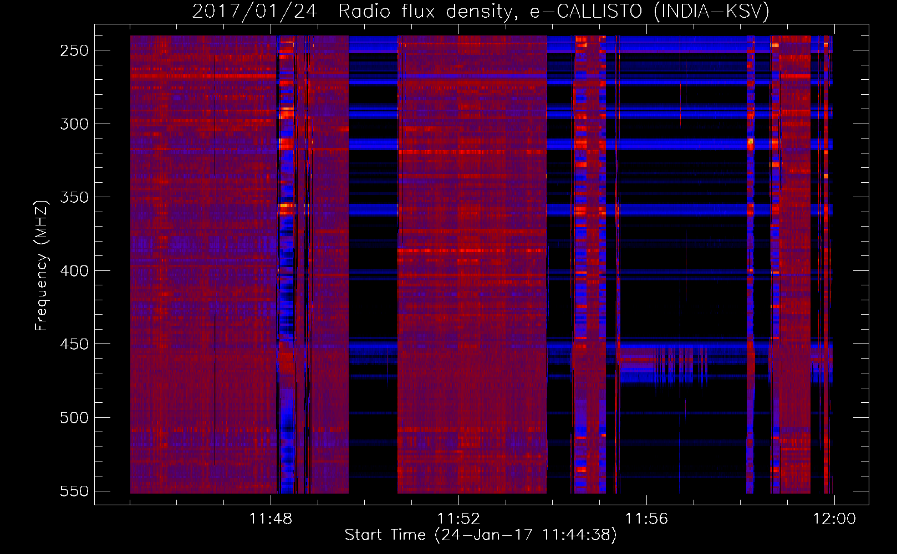Click the 550 frequency tick label
897x554 pixels.
point(74,491)
